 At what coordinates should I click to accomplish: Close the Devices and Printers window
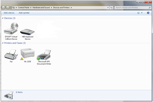(x=148, y=2)
